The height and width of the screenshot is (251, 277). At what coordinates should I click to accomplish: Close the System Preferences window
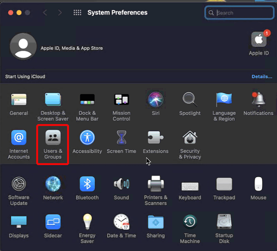pos(11,13)
